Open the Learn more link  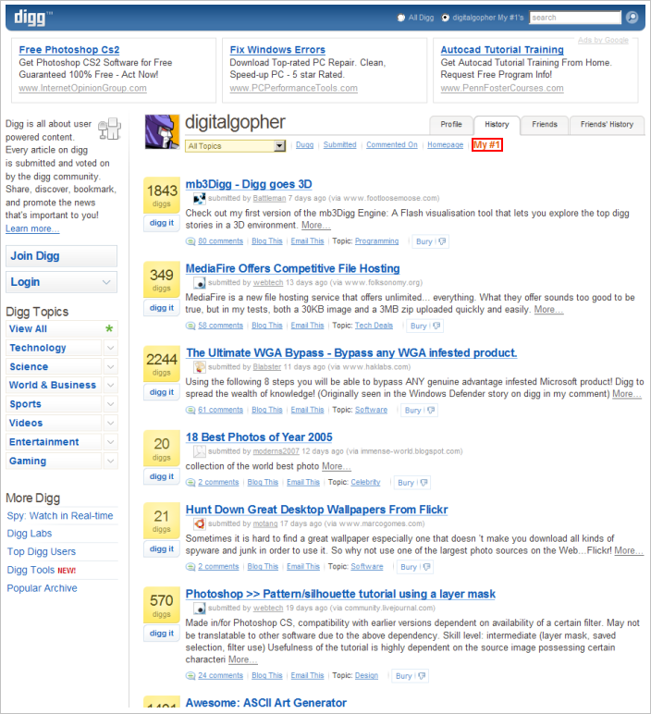pyautogui.click(x=32, y=228)
